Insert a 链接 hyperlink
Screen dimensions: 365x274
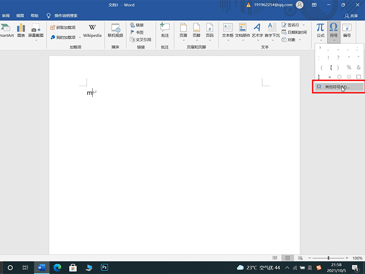137,25
